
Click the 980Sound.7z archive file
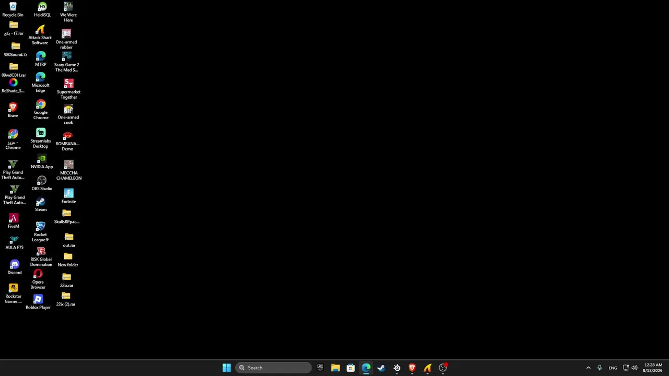(16, 50)
